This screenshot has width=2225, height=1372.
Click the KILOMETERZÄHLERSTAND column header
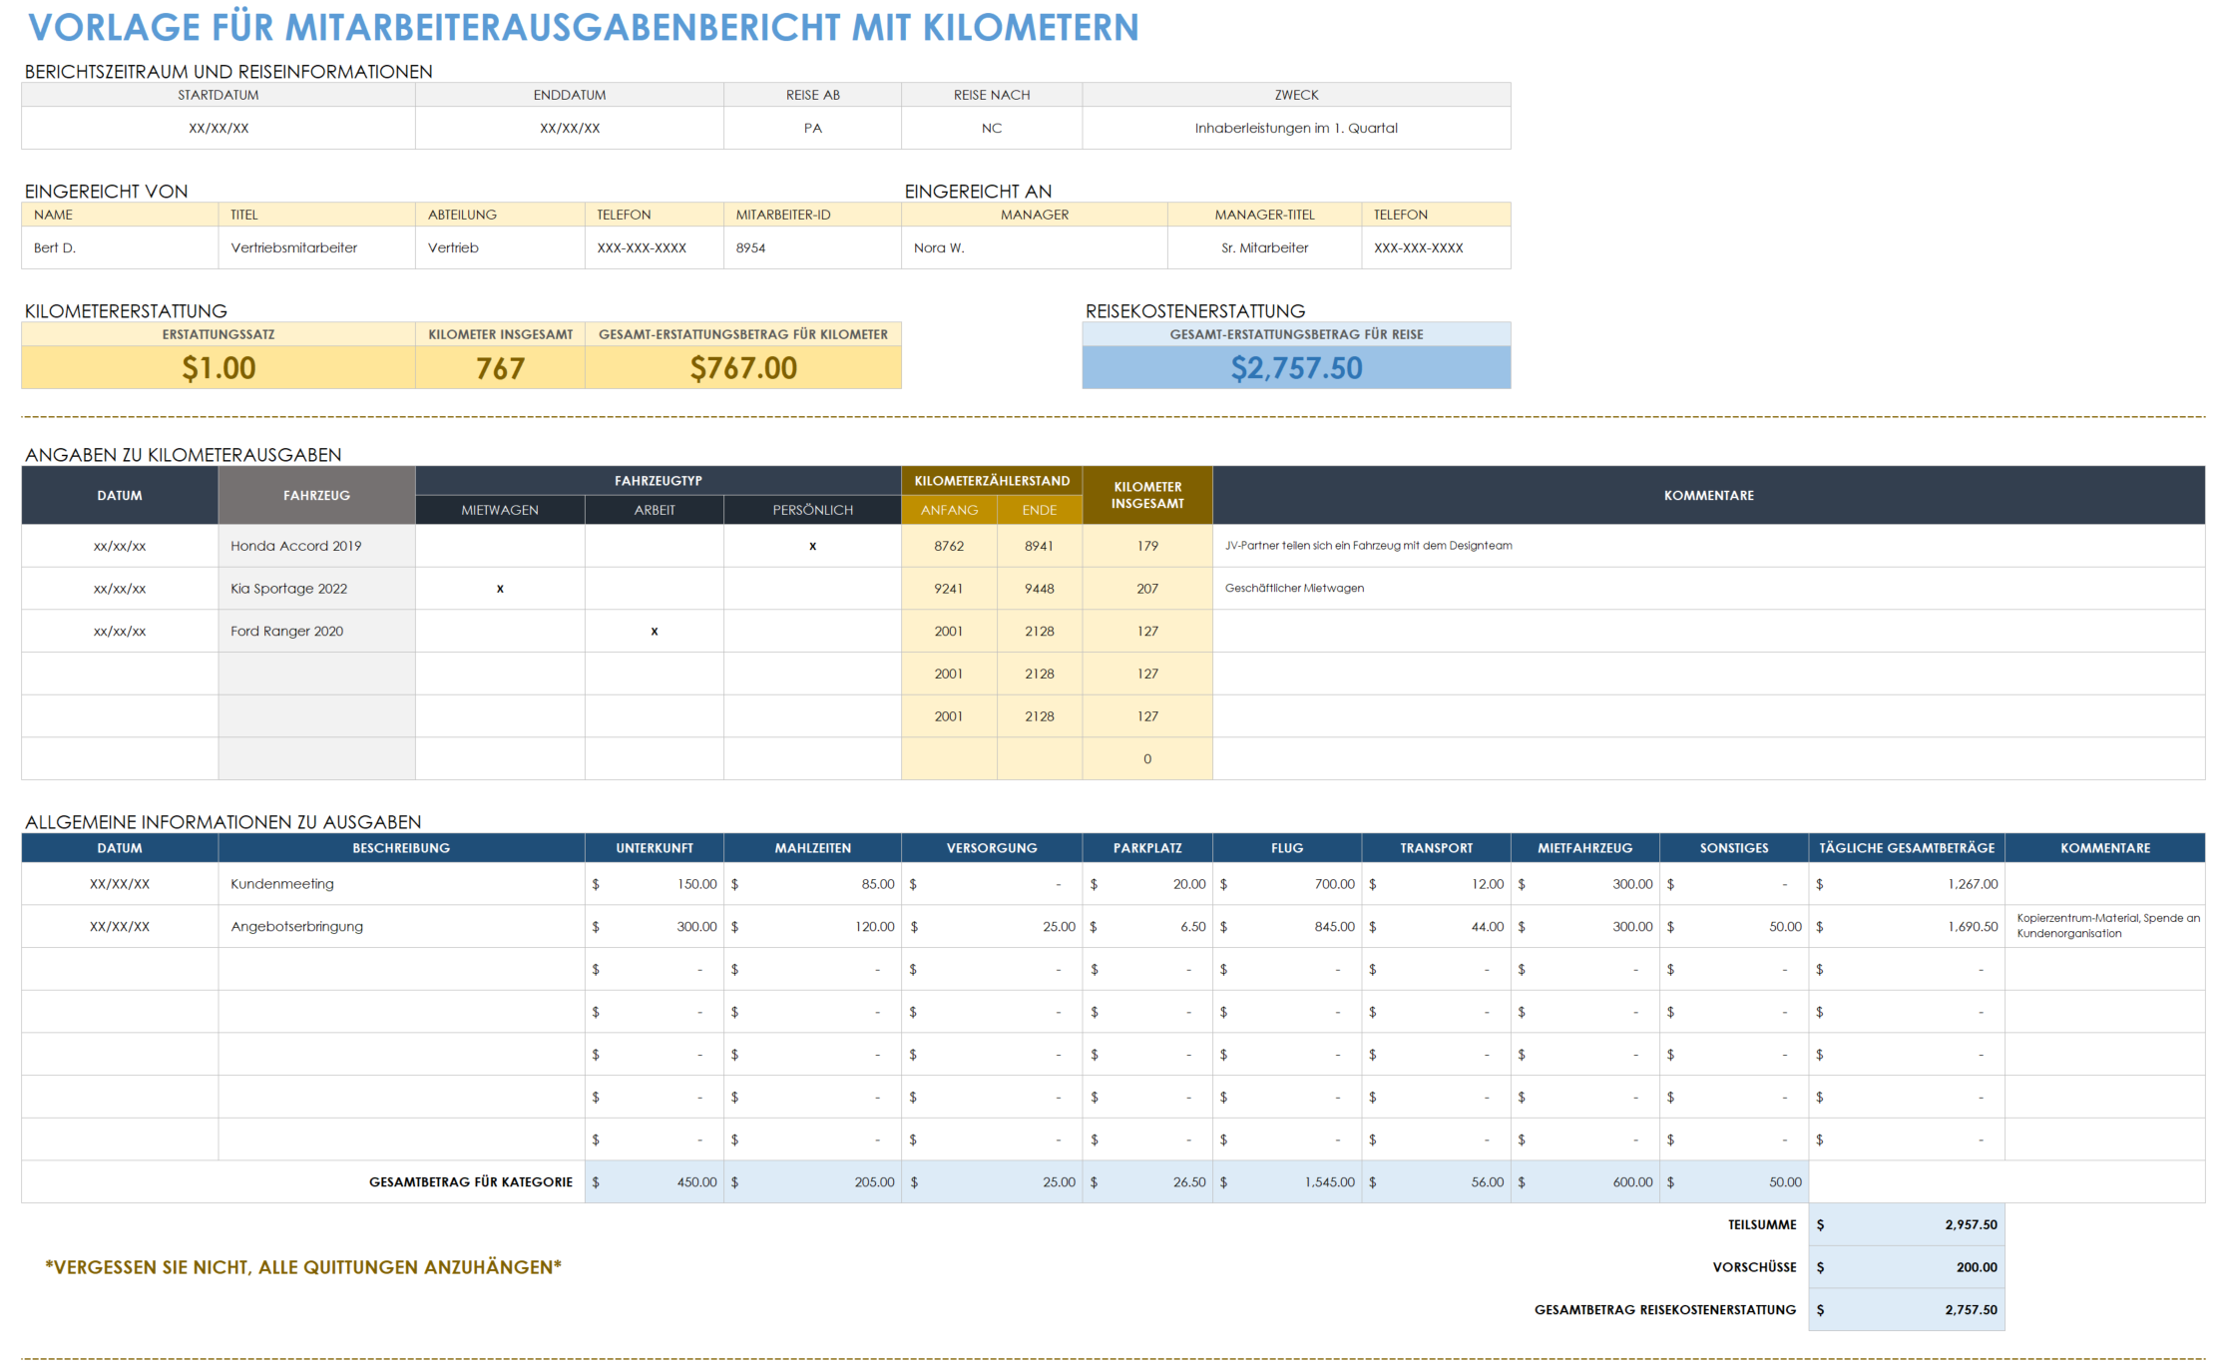[992, 481]
